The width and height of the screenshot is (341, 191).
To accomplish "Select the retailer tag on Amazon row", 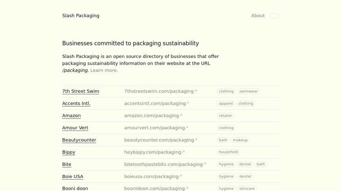I will 225,116.
